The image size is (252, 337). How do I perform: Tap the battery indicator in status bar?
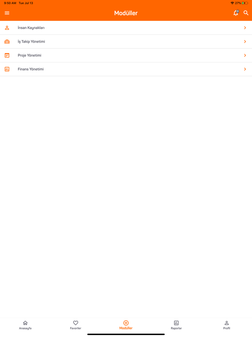tap(245, 3)
